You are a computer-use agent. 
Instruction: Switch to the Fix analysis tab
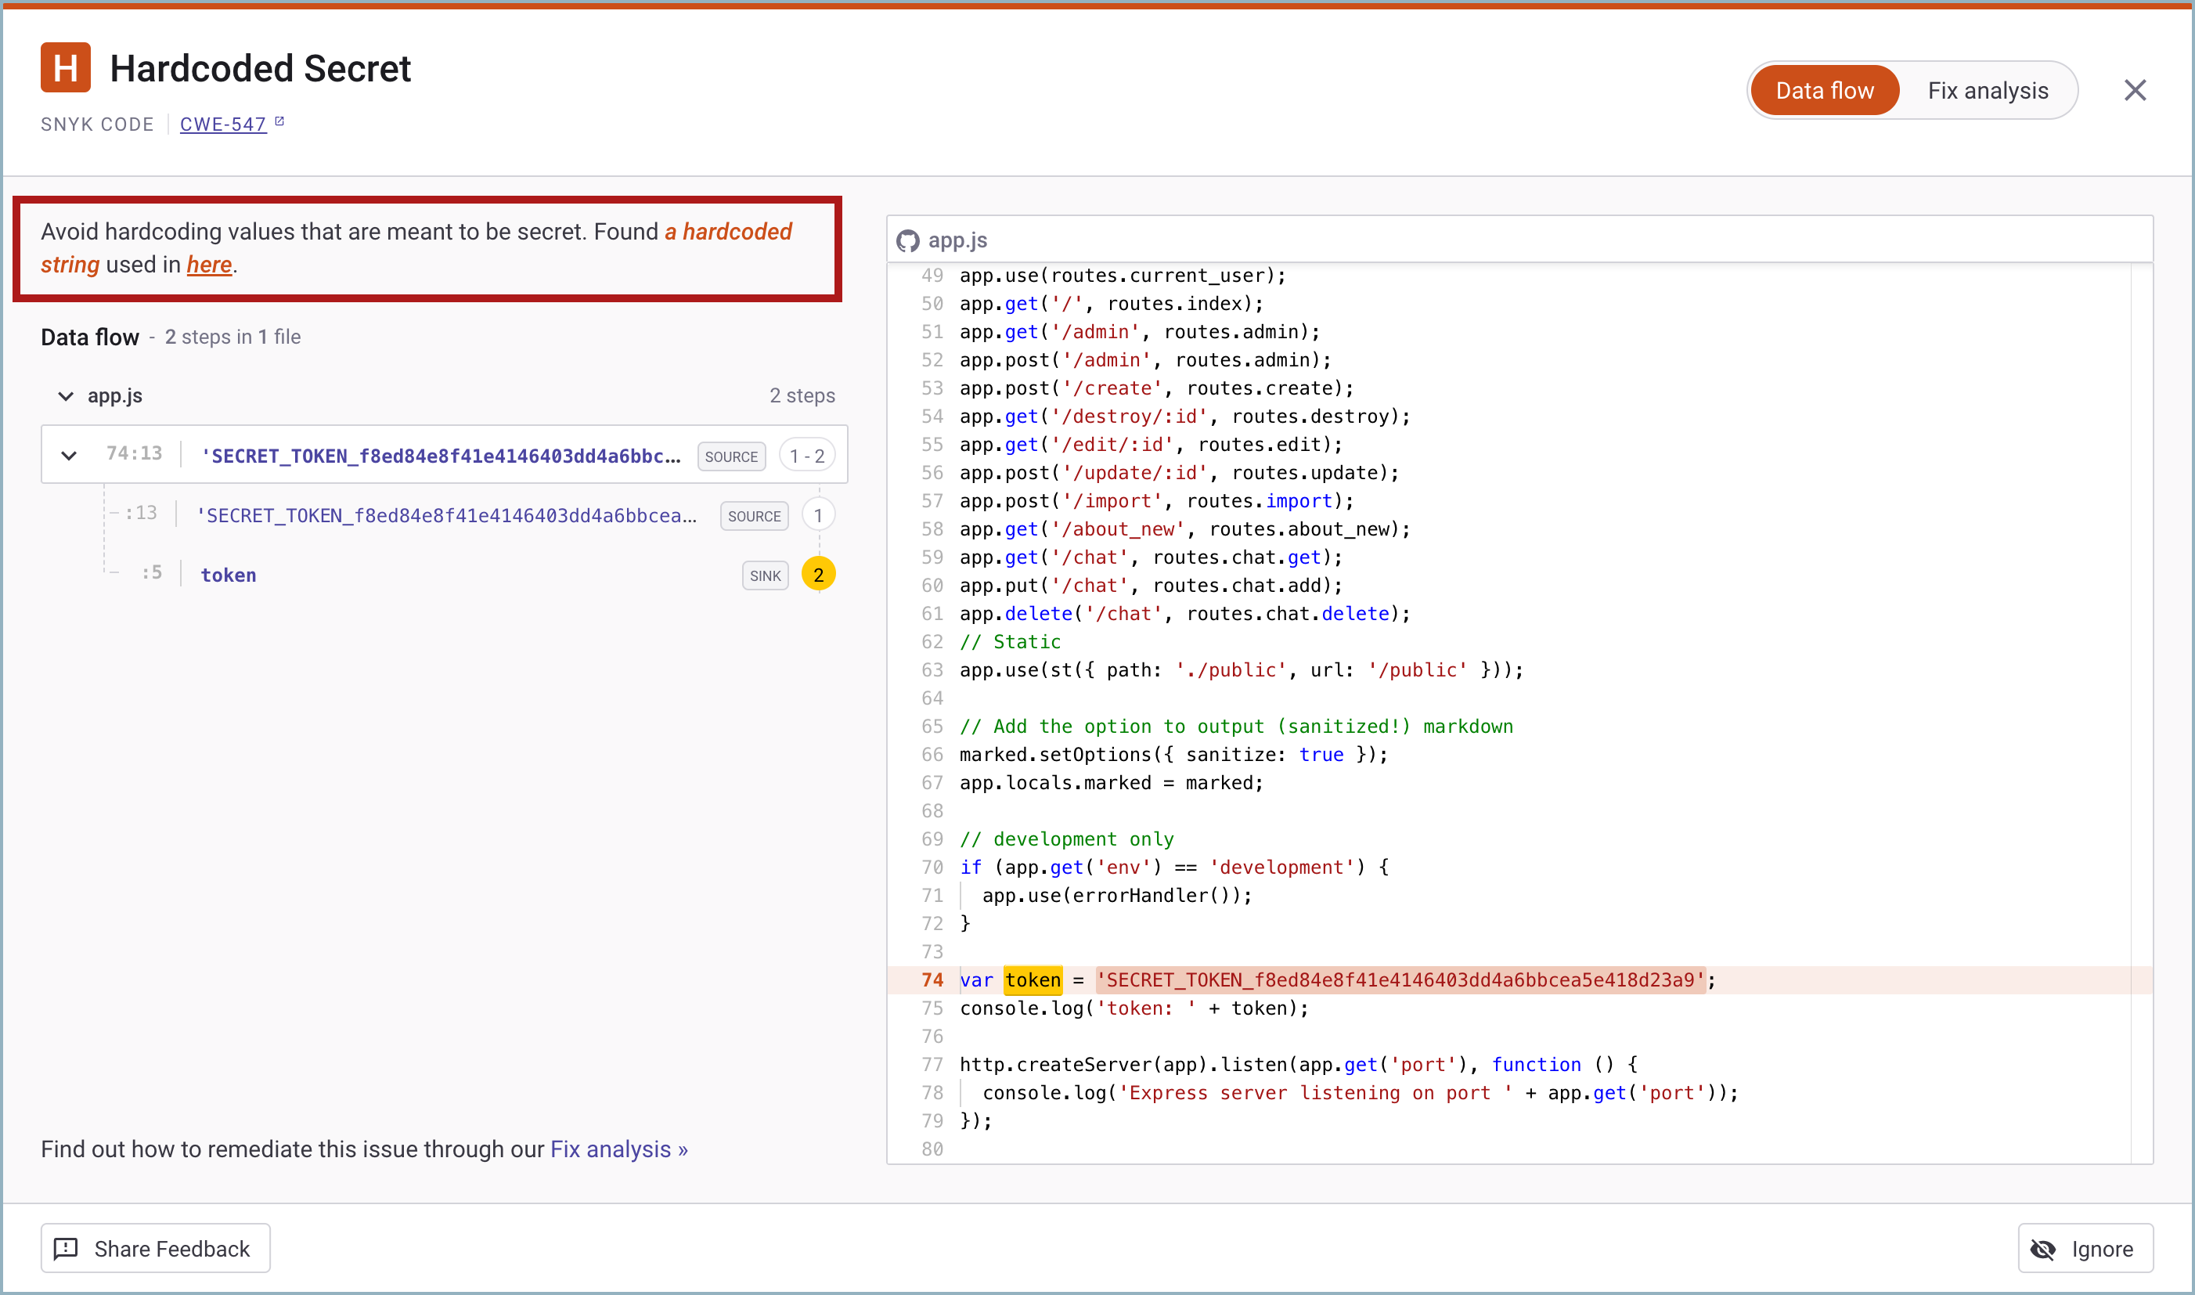point(1988,90)
